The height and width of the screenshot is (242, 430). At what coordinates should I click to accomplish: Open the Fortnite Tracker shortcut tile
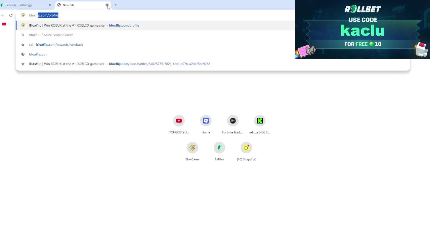tap(233, 125)
